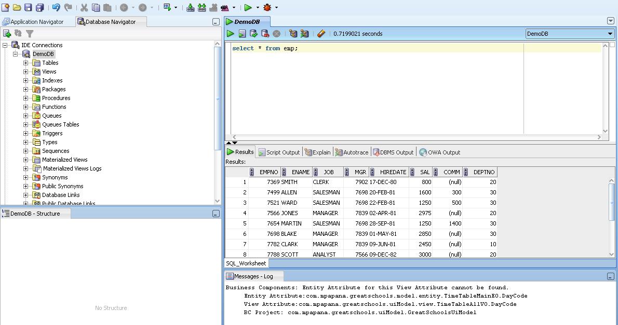Open dropdown arrow next to the Debug icon
Screen dimensions: 618x325
[x=276, y=7]
